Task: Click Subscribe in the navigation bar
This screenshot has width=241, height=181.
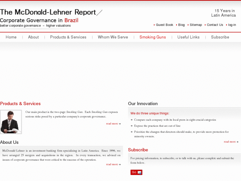Action: click(220, 37)
